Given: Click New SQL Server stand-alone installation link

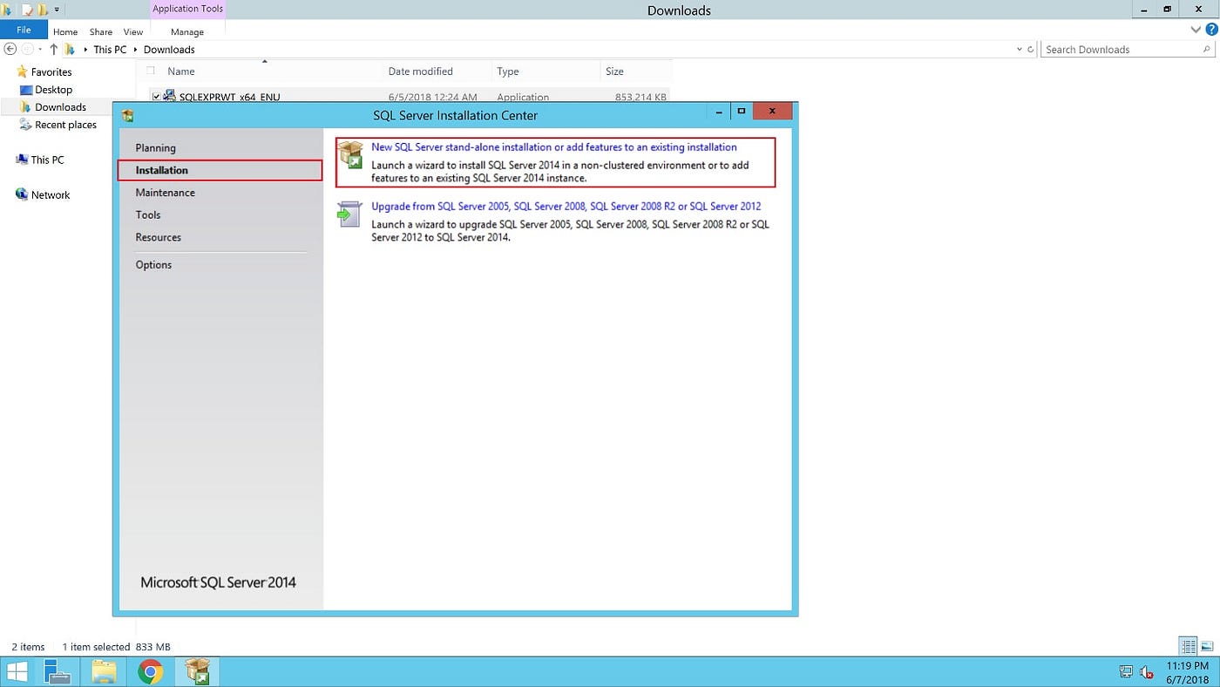Looking at the screenshot, I should [554, 147].
